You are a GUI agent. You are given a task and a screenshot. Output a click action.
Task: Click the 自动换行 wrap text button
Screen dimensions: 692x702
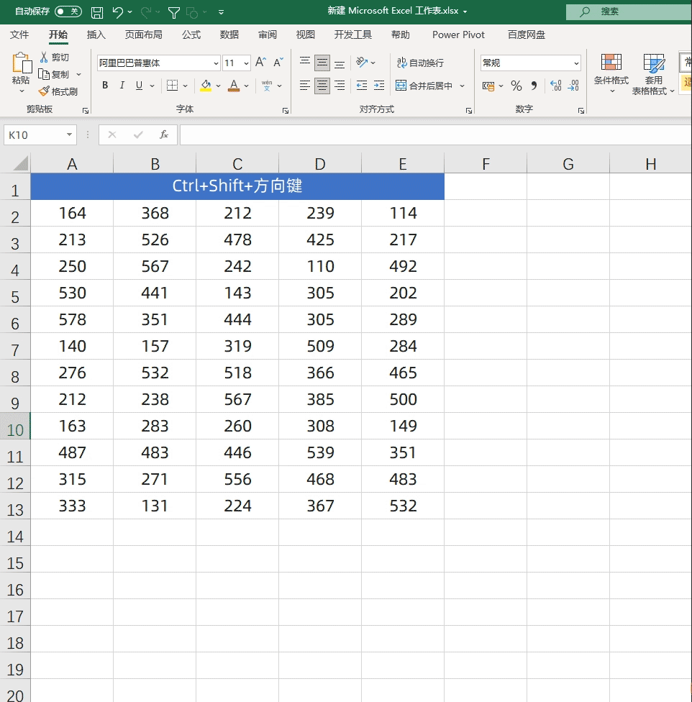point(420,63)
